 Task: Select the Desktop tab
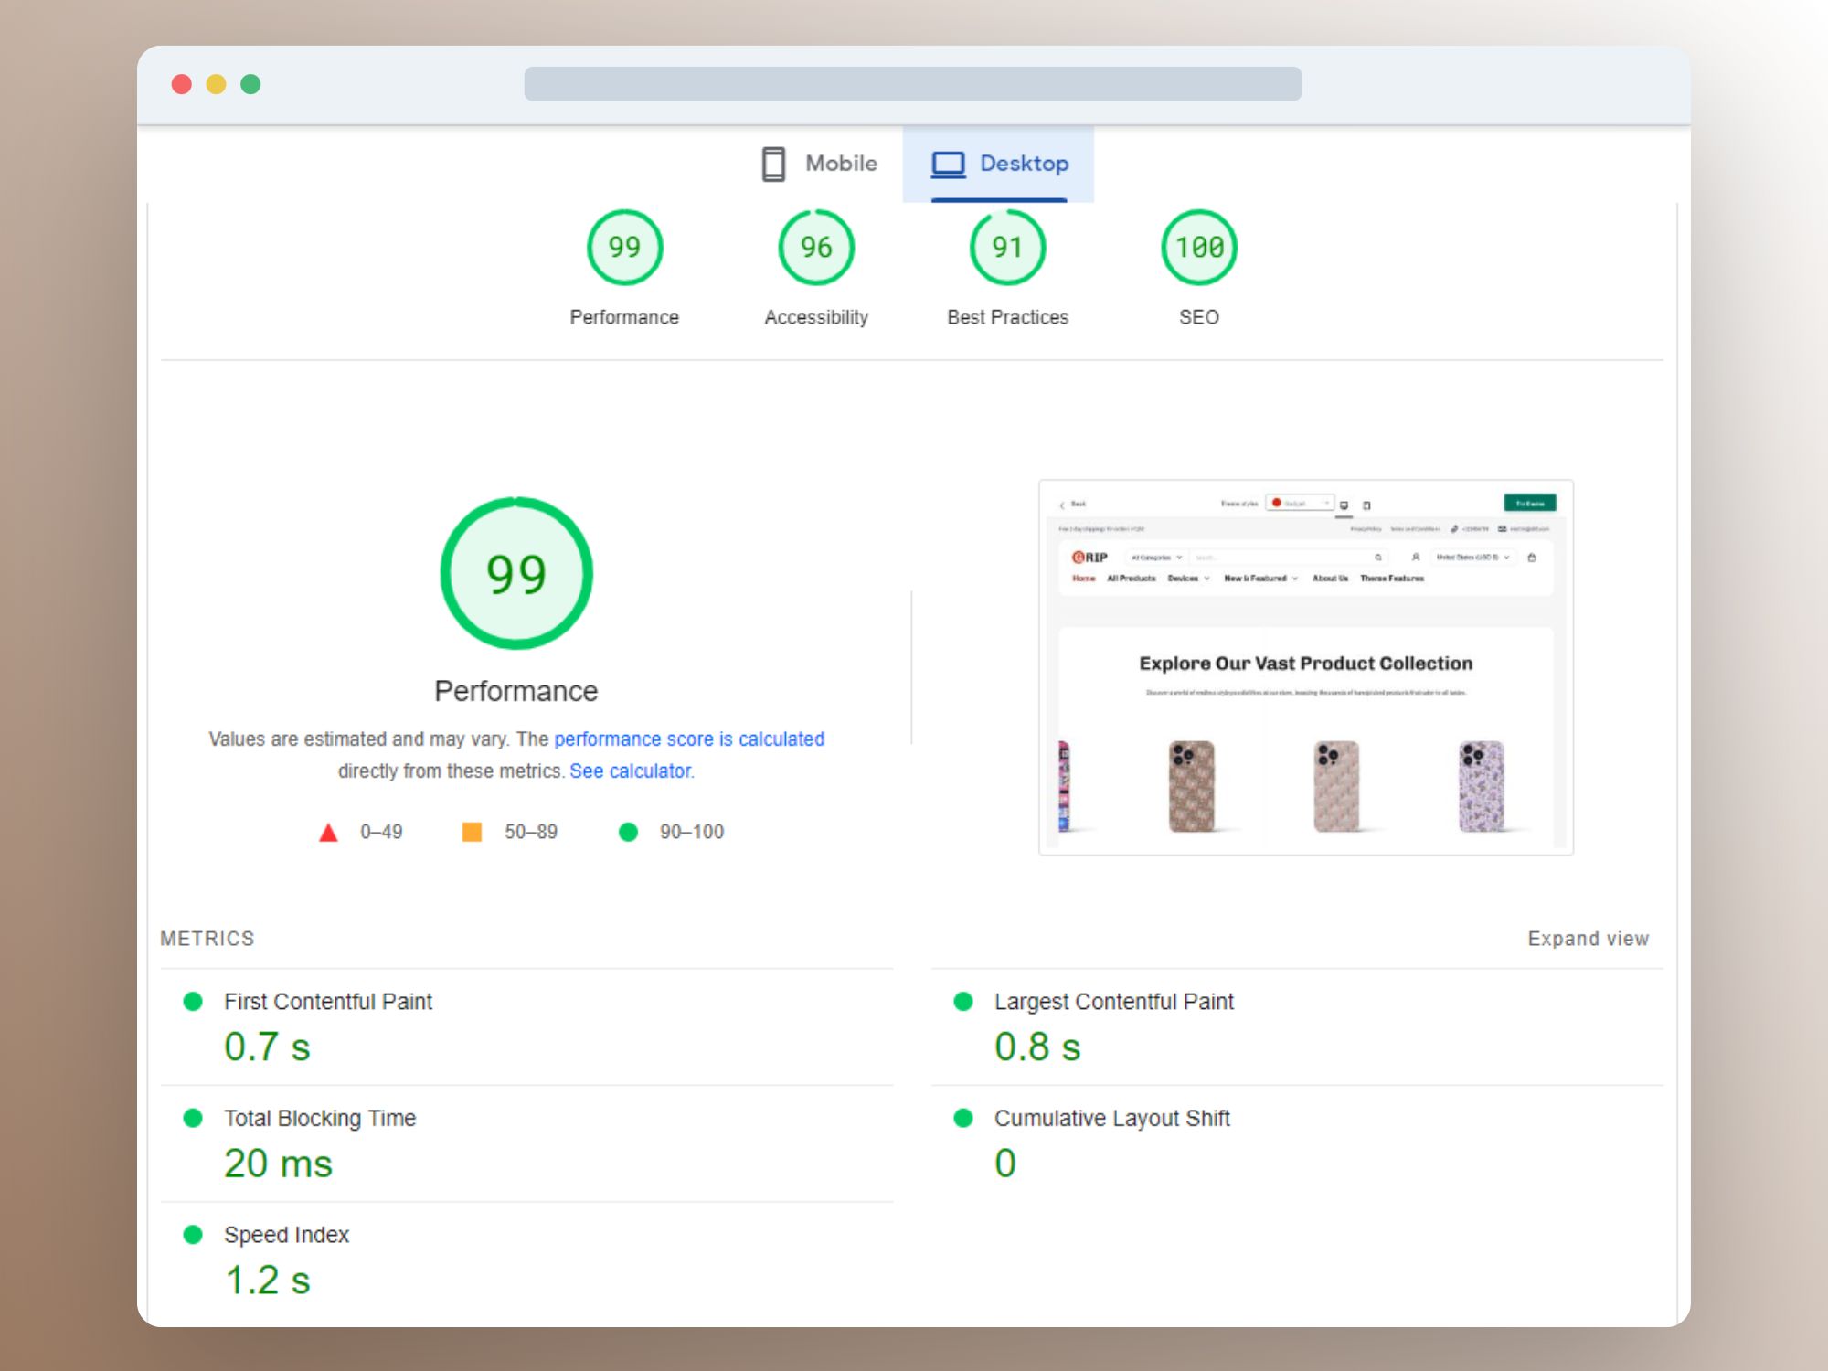[x=998, y=164]
